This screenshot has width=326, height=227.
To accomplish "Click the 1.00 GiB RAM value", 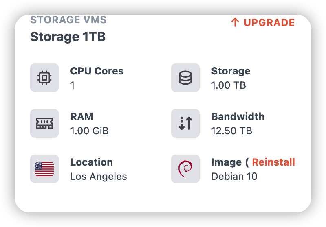I will pyautogui.click(x=89, y=131).
